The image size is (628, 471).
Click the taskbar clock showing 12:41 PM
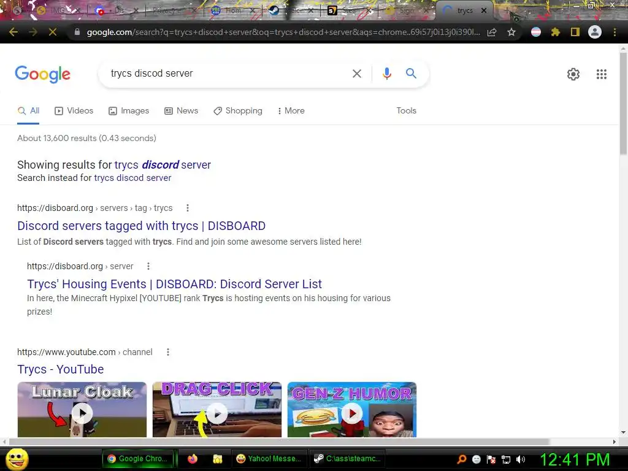(x=575, y=459)
